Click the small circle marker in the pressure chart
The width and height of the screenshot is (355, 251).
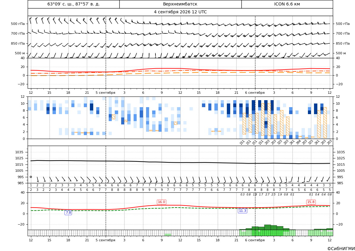31,177
